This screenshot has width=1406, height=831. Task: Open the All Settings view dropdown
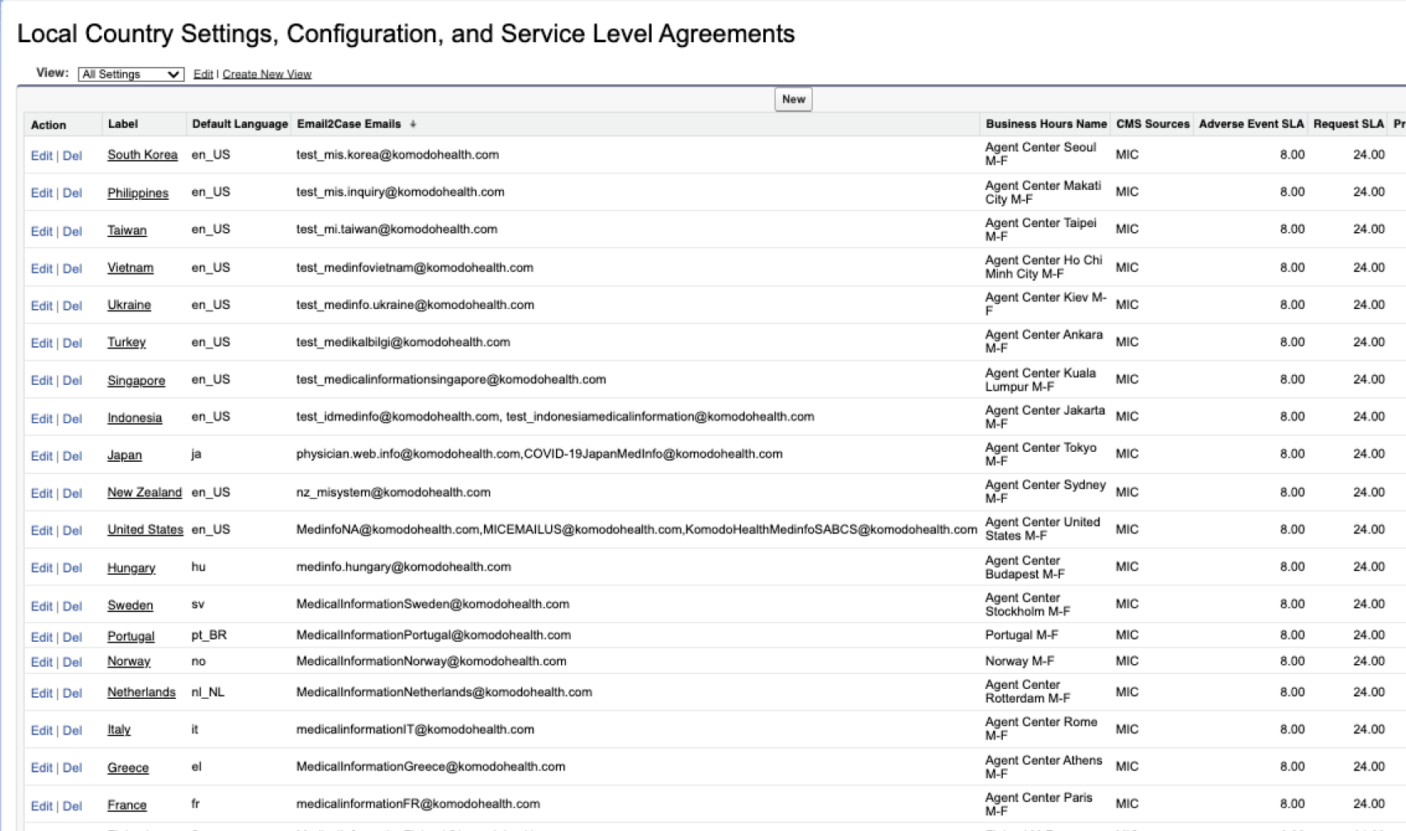(131, 74)
